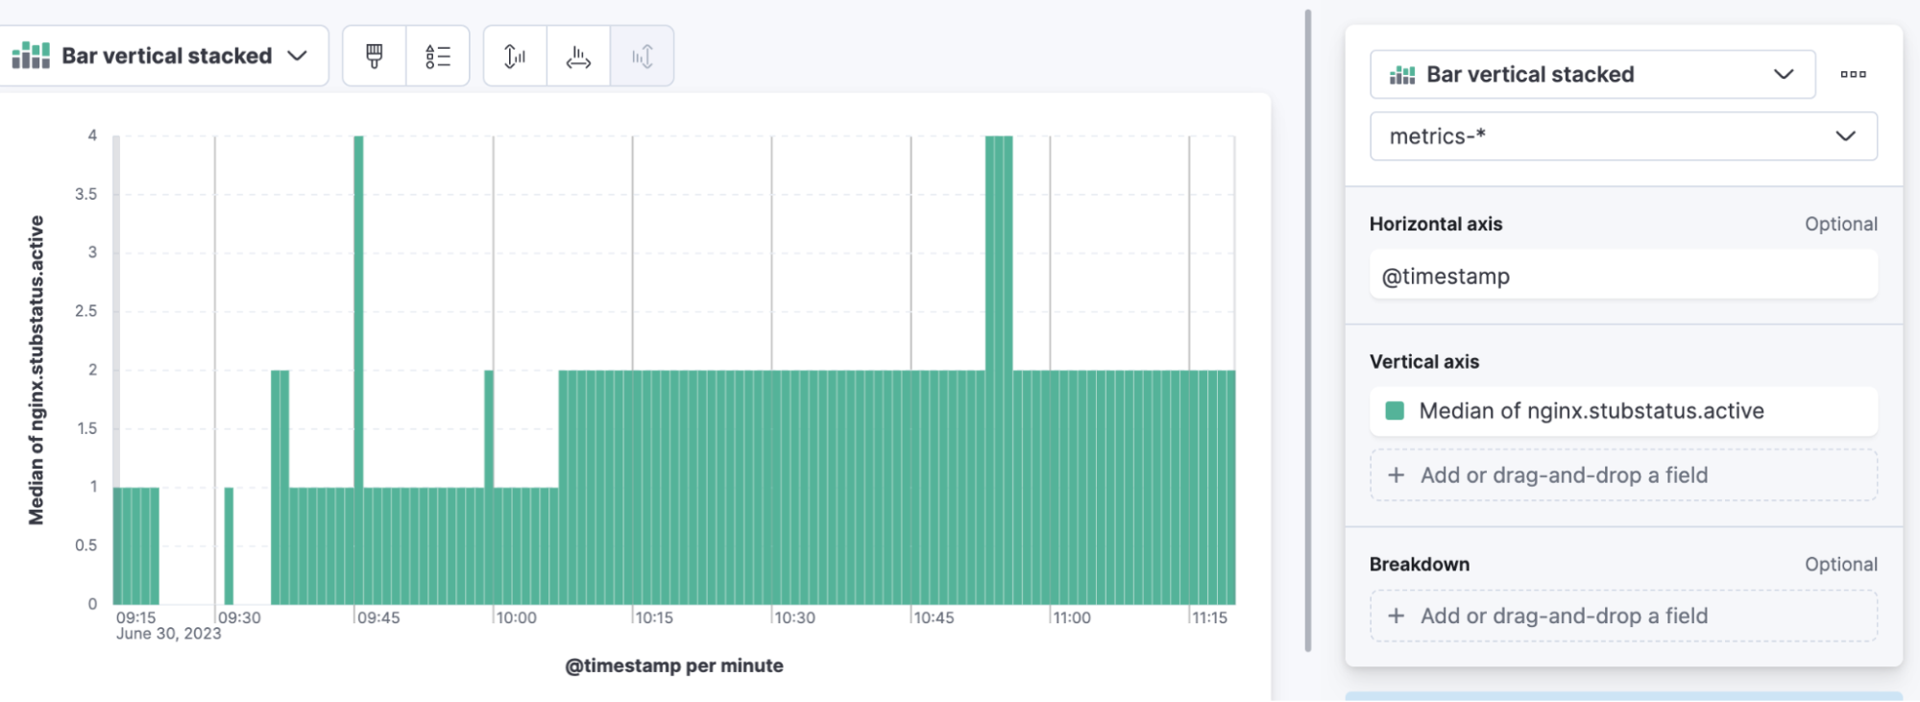Open left axis settings icon
This screenshot has width=1920, height=702.
click(x=515, y=56)
